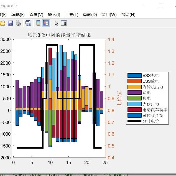This screenshot has width=176, height=176.
Task: Open the 查看(V) menu
Action: (x=36, y=15)
